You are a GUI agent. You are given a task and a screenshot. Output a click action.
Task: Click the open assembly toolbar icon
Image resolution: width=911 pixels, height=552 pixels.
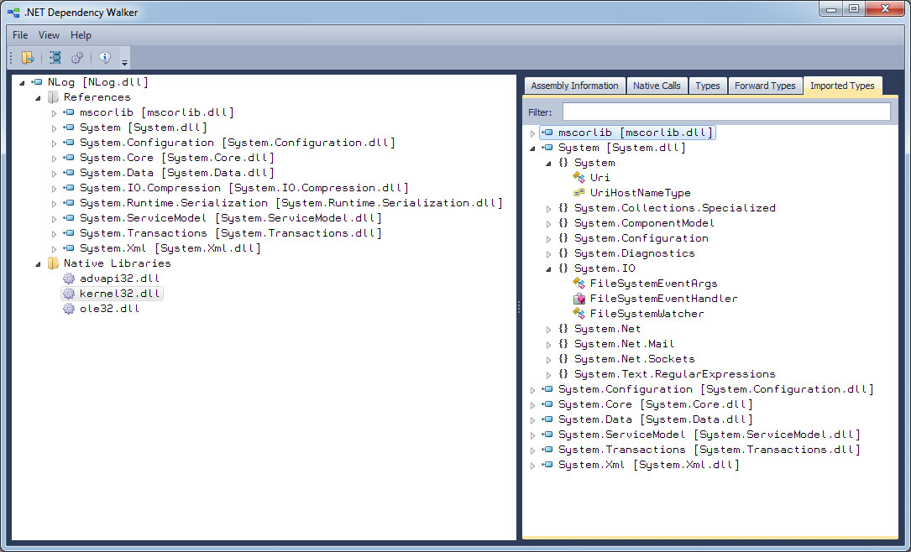[x=28, y=57]
